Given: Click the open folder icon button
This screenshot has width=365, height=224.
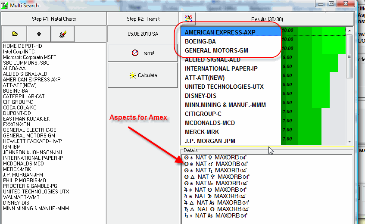Looking at the screenshot, I should [15, 34].
